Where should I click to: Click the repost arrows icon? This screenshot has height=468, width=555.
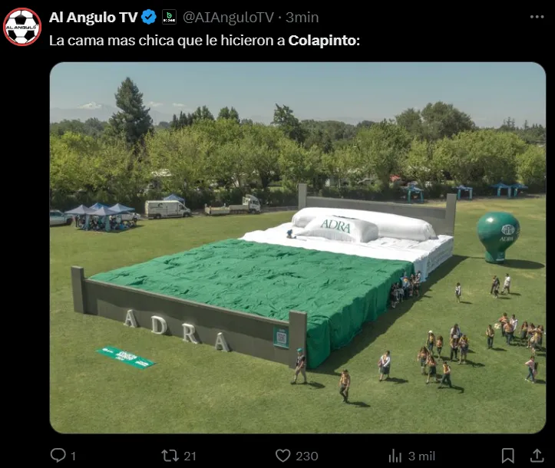tap(170, 455)
